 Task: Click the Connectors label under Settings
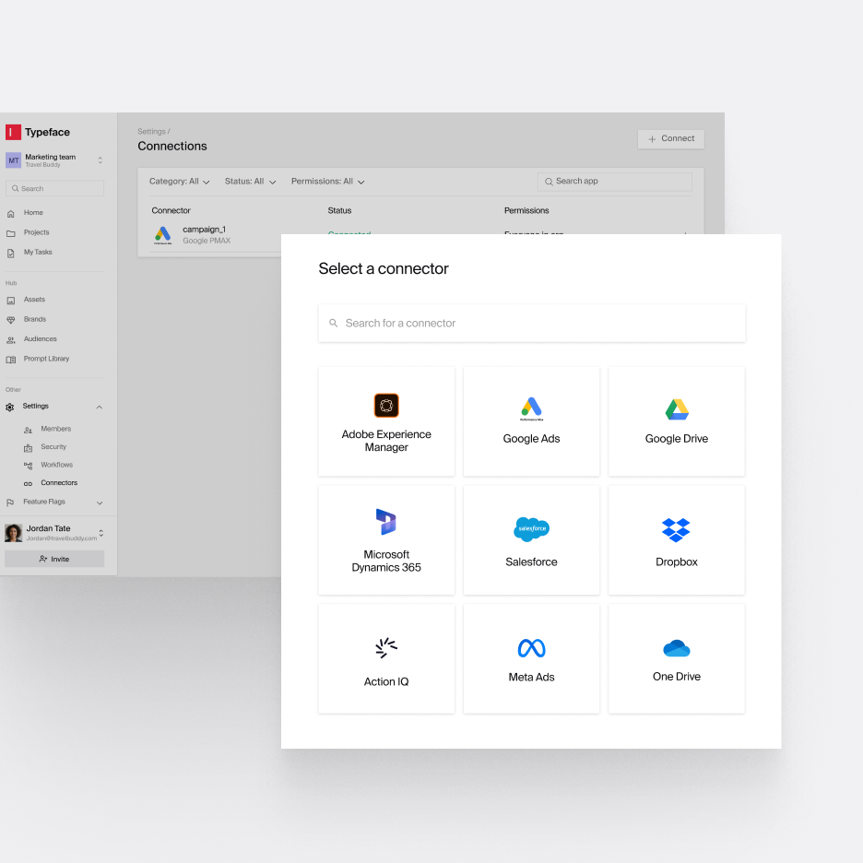pos(59,483)
